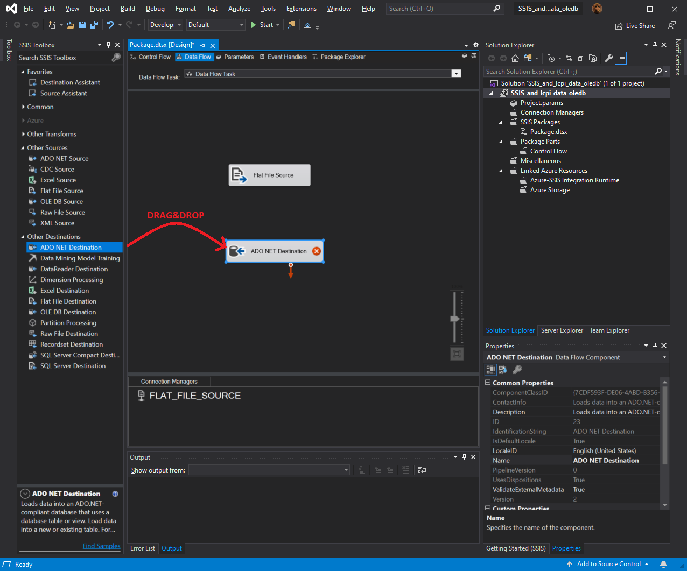The height and width of the screenshot is (571, 687).
Task: Switch to the Event Handlers tab
Action: coord(283,57)
